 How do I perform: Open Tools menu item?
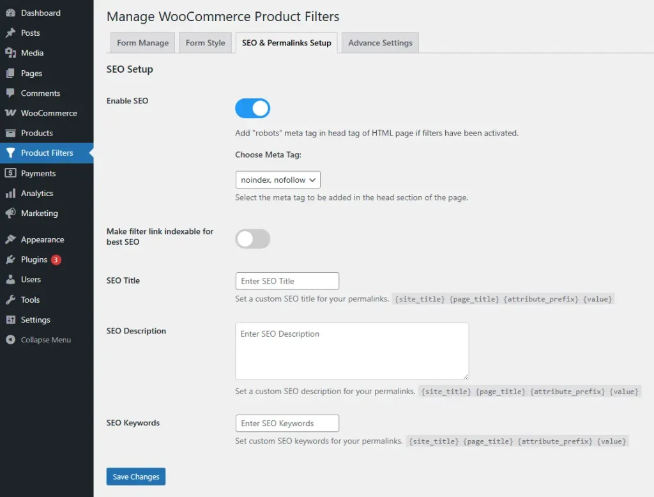(x=47, y=300)
